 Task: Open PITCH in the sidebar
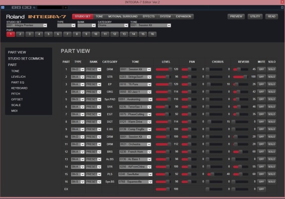16,94
